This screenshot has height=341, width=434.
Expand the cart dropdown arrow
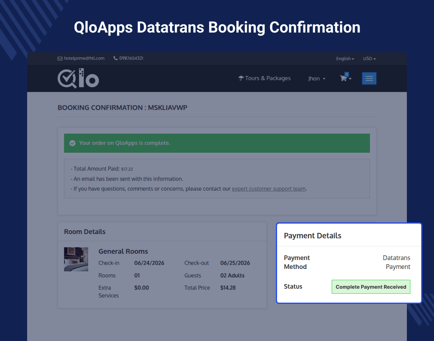(x=350, y=79)
